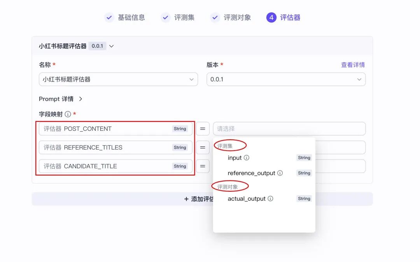Click info icon beside reference_output option
Screen dimensions: 420x262
click(x=280, y=173)
